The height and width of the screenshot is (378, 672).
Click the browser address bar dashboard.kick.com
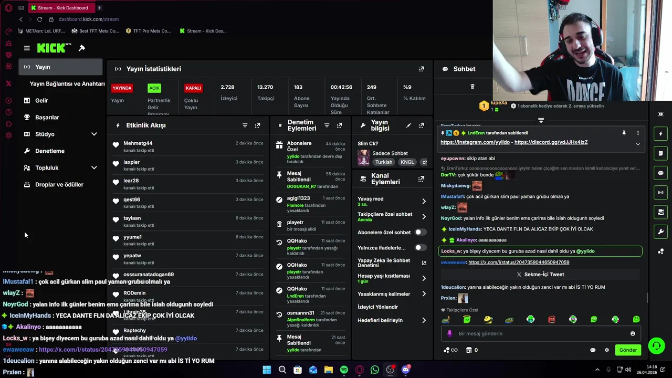coord(89,19)
